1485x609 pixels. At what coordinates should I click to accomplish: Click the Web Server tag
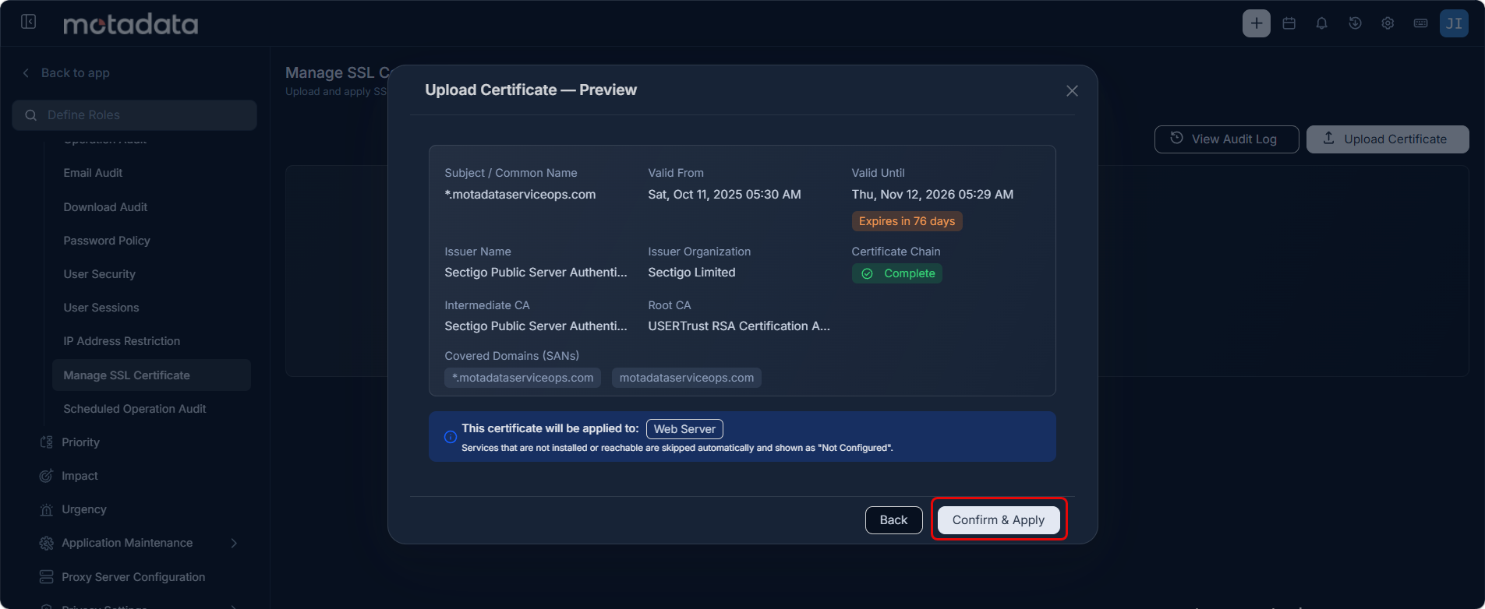point(684,429)
